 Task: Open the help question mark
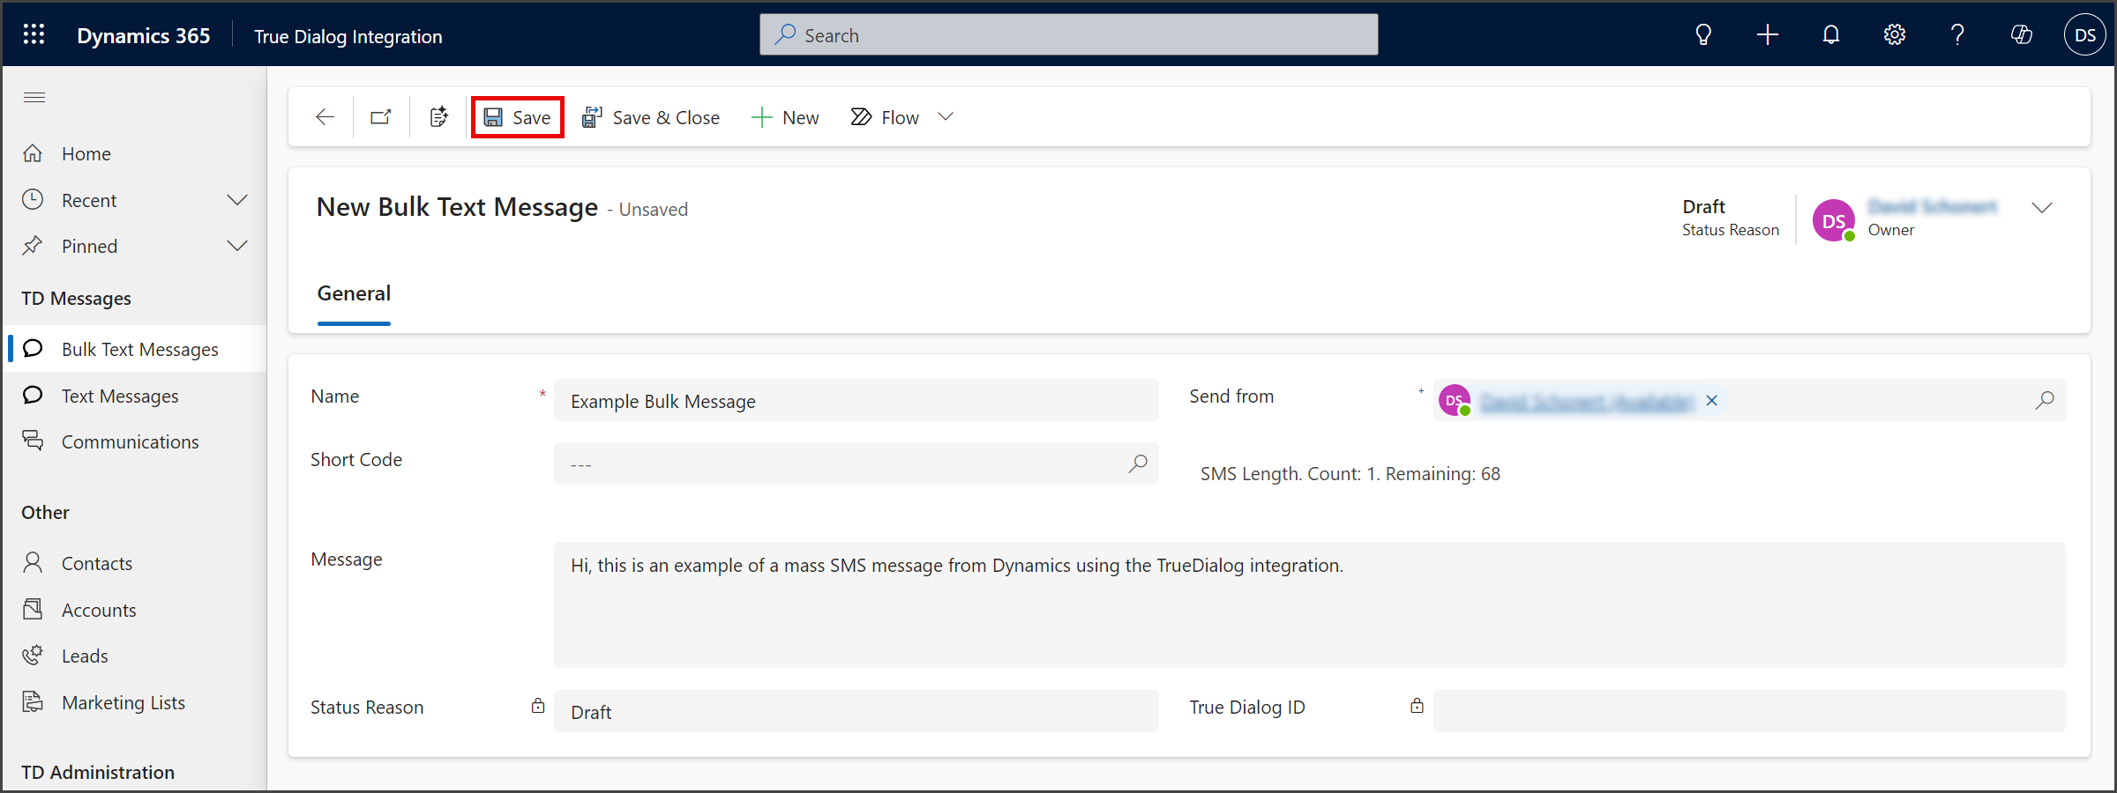(1957, 35)
